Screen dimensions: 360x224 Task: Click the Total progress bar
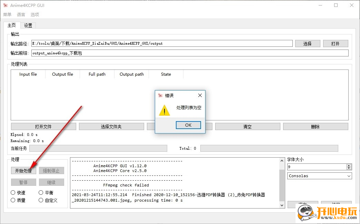coord(269,148)
